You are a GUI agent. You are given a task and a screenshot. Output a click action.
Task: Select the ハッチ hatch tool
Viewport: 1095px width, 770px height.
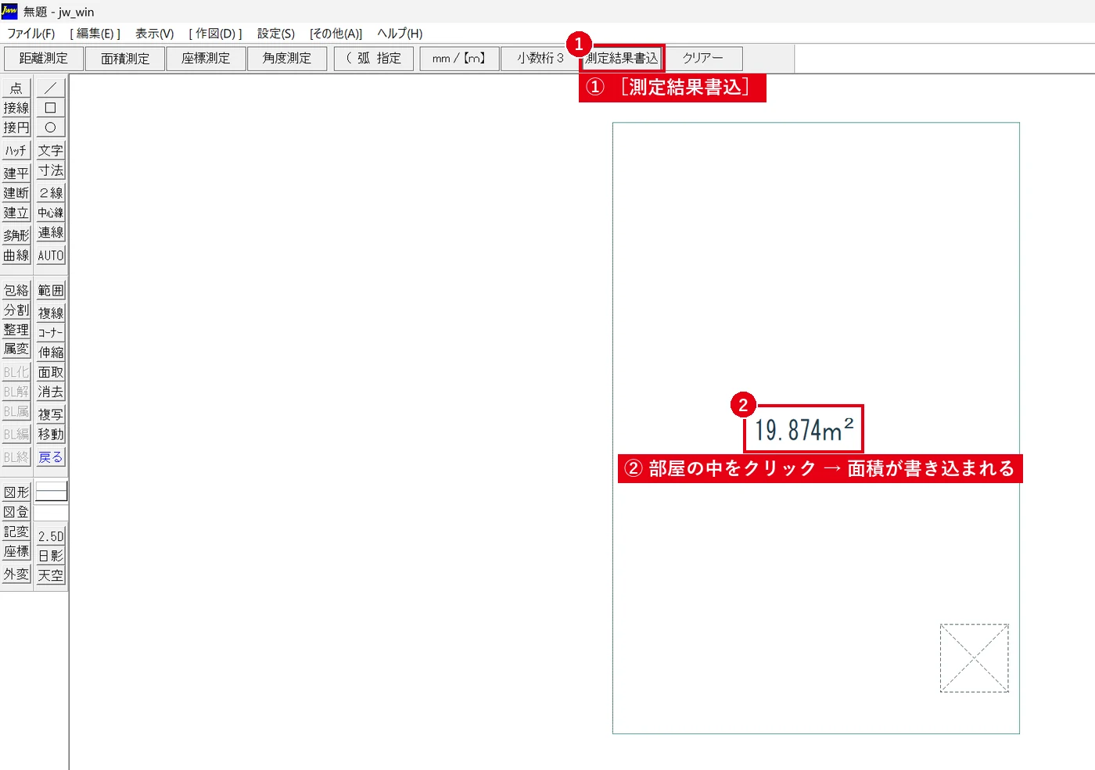(16, 150)
